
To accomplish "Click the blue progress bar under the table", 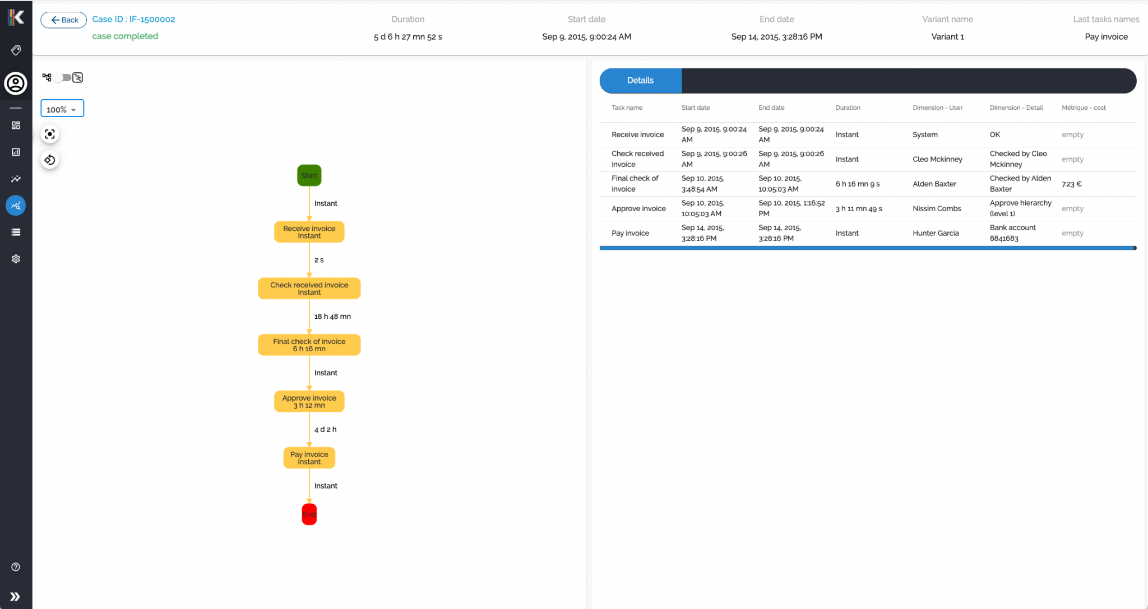I will (x=868, y=247).
